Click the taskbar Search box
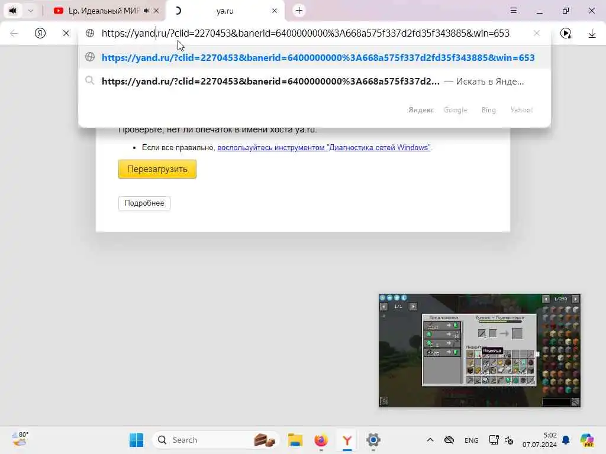 [x=215, y=440]
